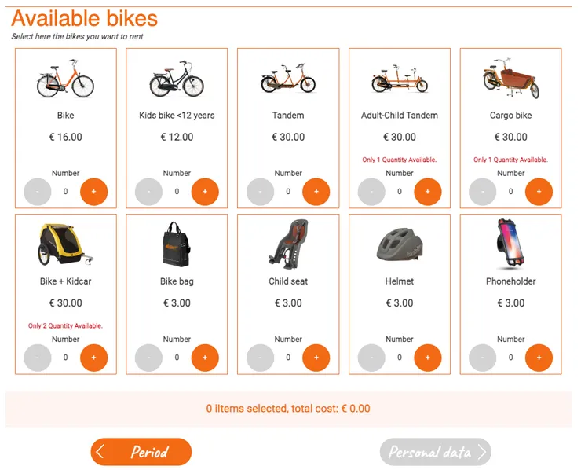
Task: Click the orange Bike product image
Action: point(65,79)
